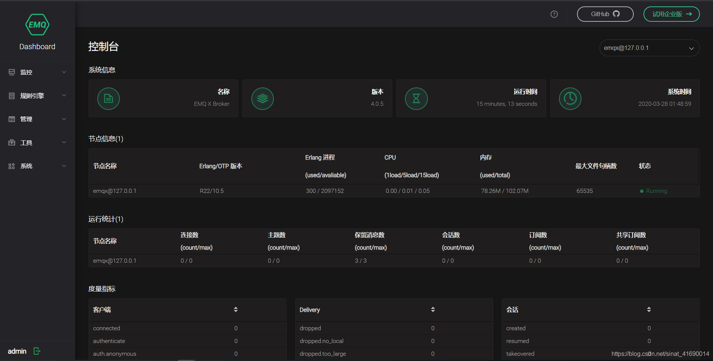Click the memory value 78.26M / 102.07M

(x=505, y=191)
